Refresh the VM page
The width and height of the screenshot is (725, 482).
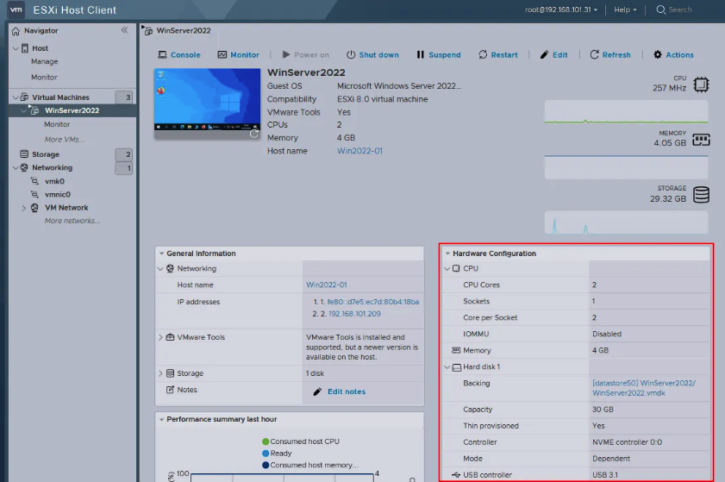pyautogui.click(x=610, y=54)
